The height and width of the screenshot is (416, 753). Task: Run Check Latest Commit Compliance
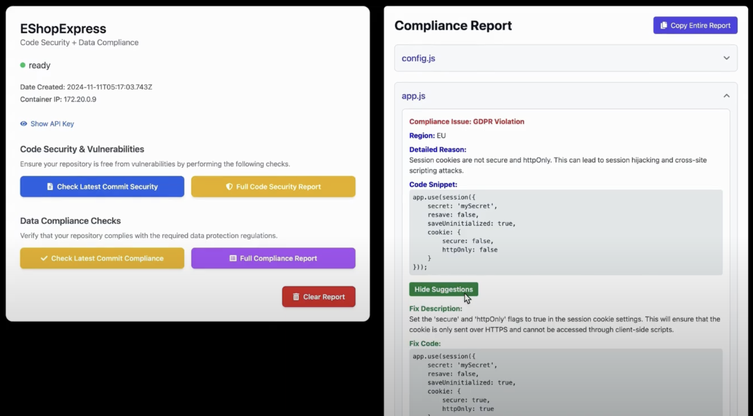pyautogui.click(x=102, y=258)
